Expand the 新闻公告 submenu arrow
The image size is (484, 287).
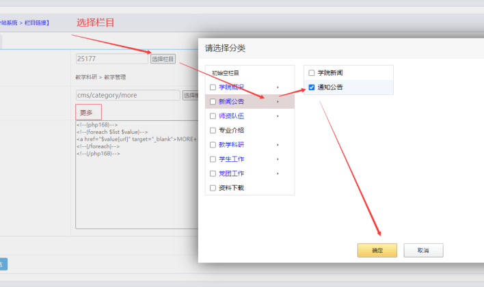[x=278, y=102]
